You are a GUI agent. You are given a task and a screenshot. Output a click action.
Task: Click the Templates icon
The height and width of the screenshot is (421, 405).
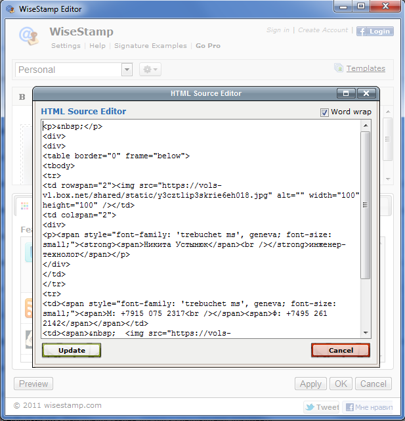point(339,68)
